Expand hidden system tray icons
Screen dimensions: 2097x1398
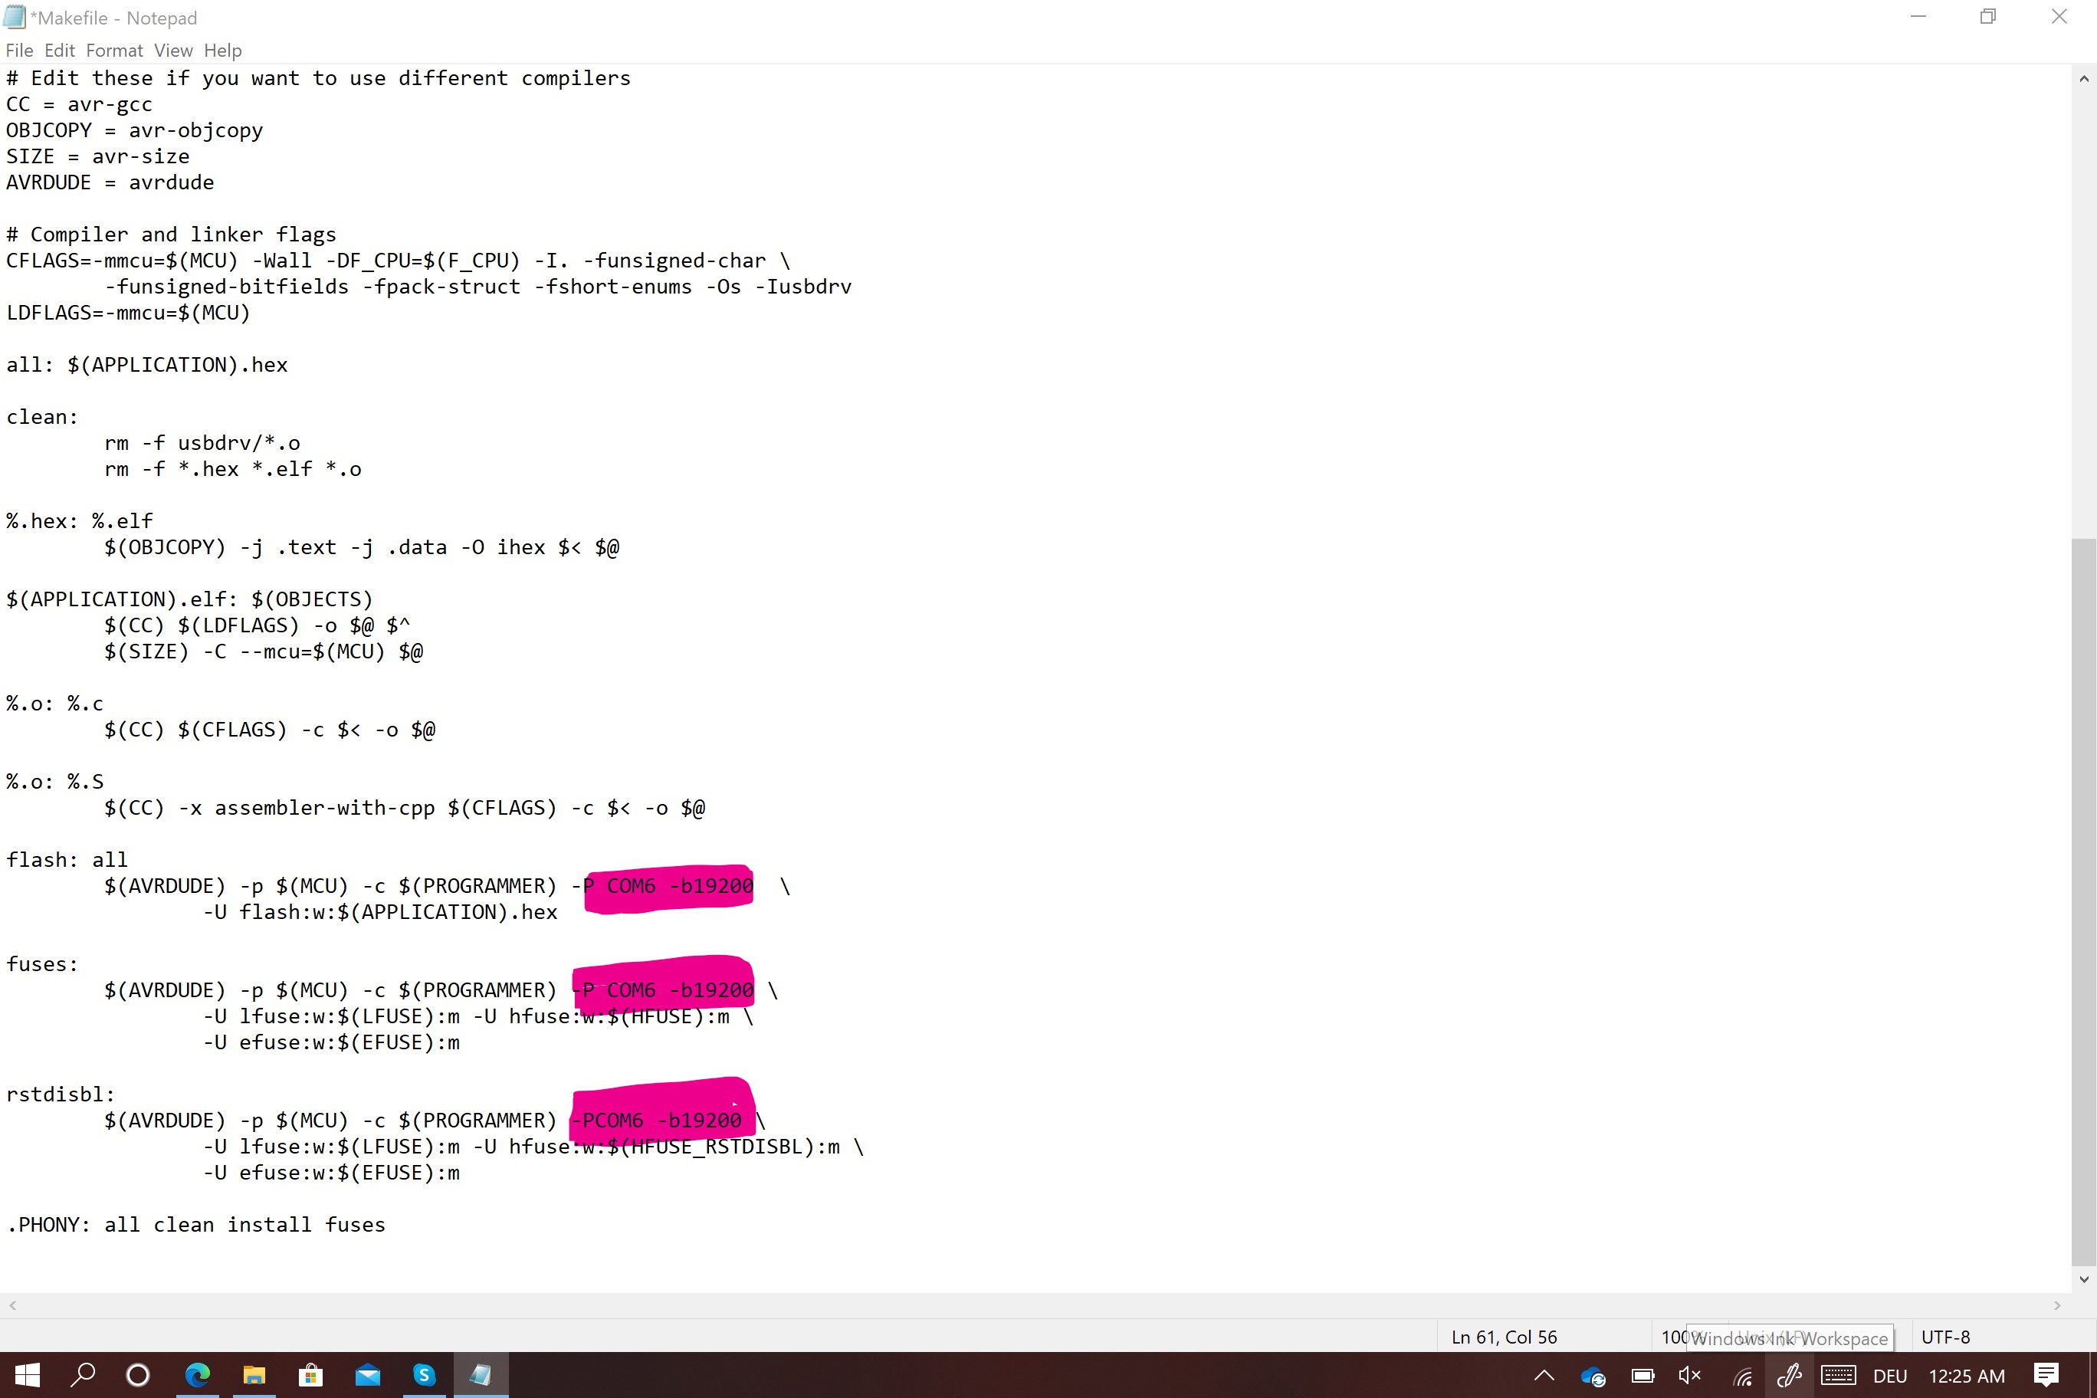(x=1544, y=1376)
